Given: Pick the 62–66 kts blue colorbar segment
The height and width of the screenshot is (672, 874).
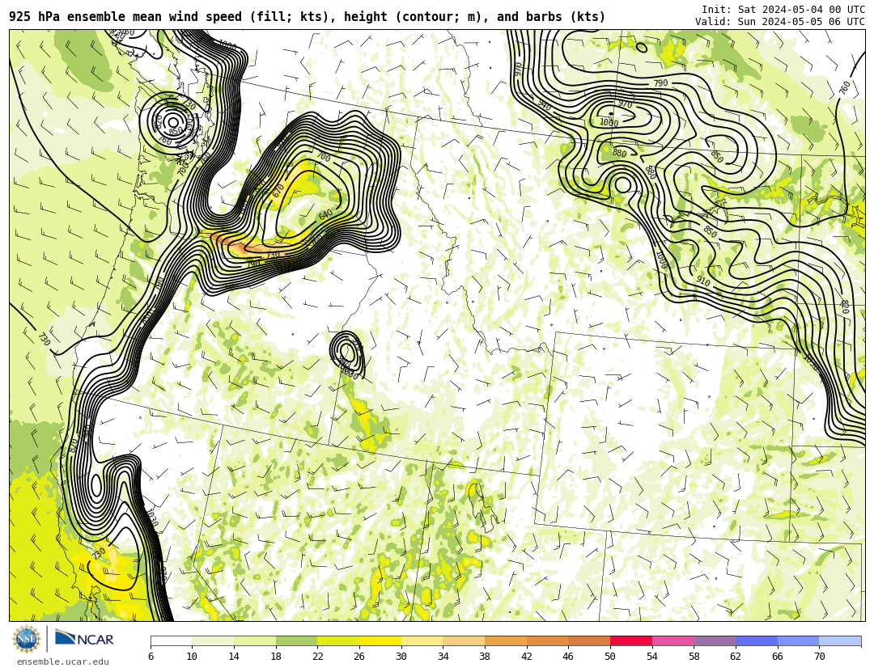Looking at the screenshot, I should coord(757,640).
